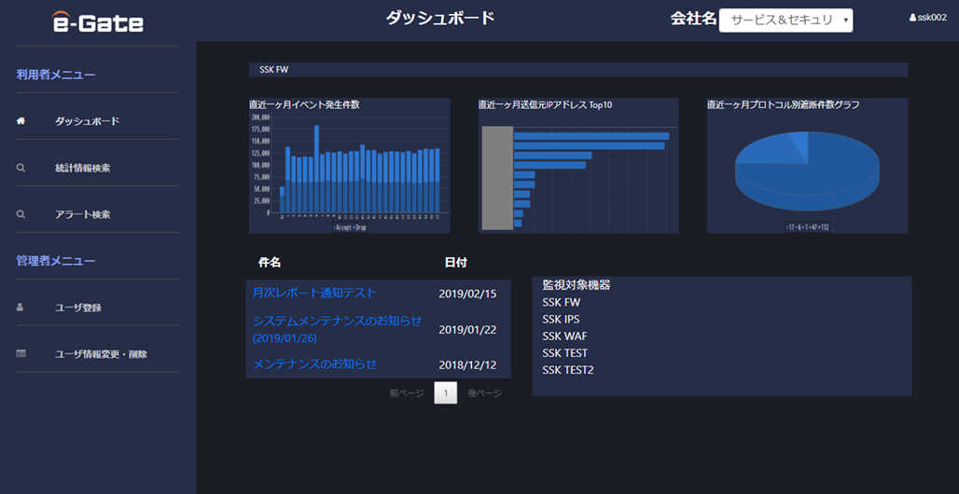Click the user icon next to ssk002

click(912, 18)
